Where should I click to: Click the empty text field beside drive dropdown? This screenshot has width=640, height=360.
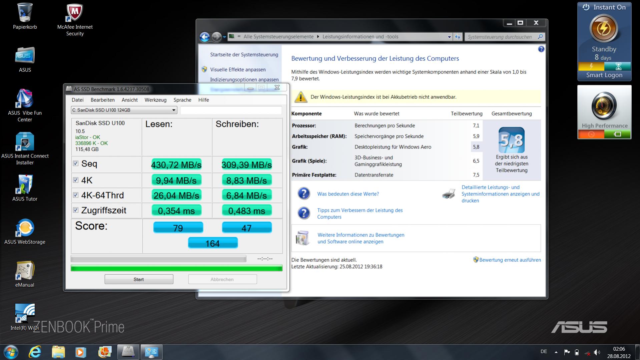click(231, 110)
